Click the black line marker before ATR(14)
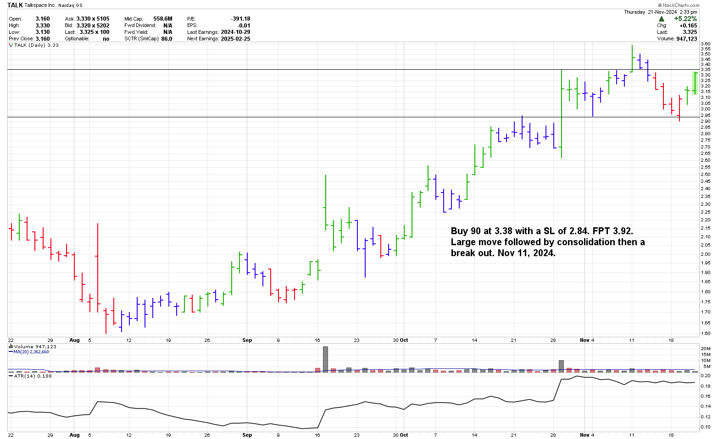The width and height of the screenshot is (718, 439). click(x=11, y=376)
